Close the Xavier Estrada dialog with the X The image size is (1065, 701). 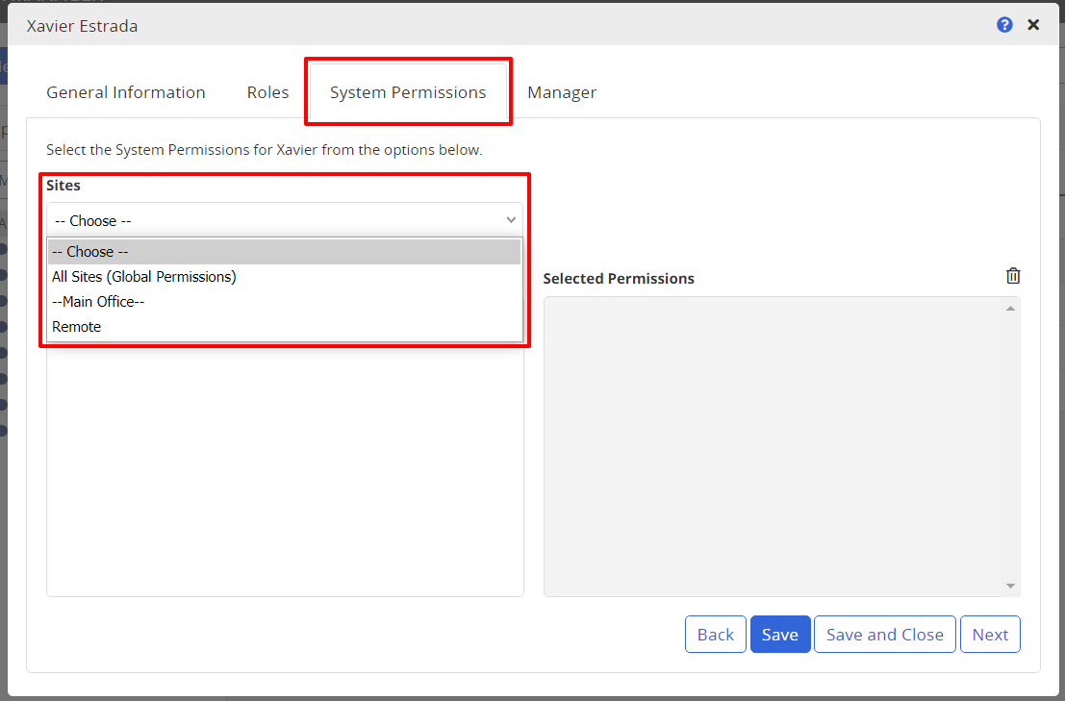(x=1033, y=25)
